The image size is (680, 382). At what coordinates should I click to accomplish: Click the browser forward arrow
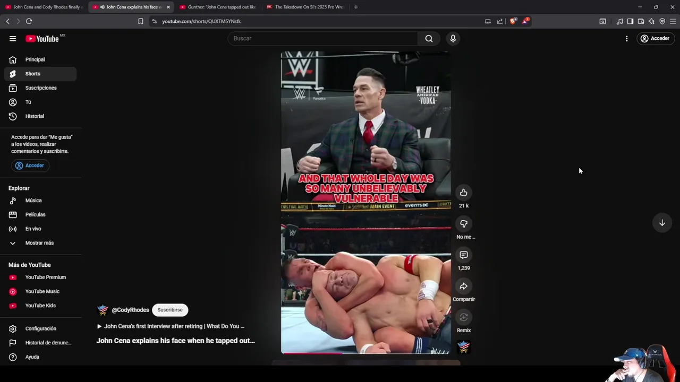18,21
